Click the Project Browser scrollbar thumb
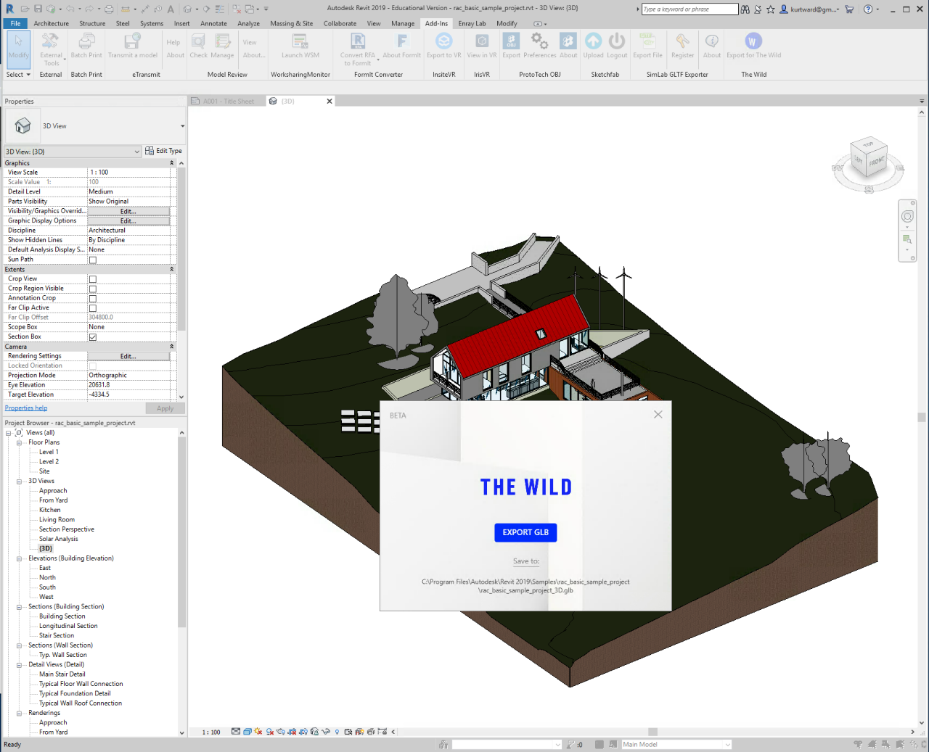Screen dimensions: 929x752 coord(181,532)
